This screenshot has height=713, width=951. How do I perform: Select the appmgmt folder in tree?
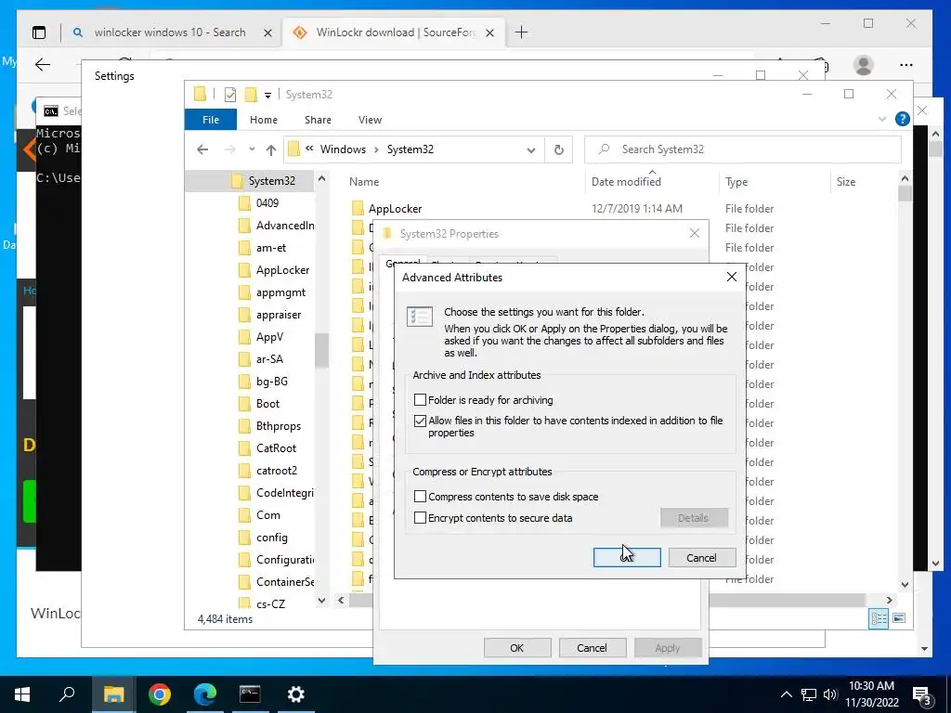280,292
